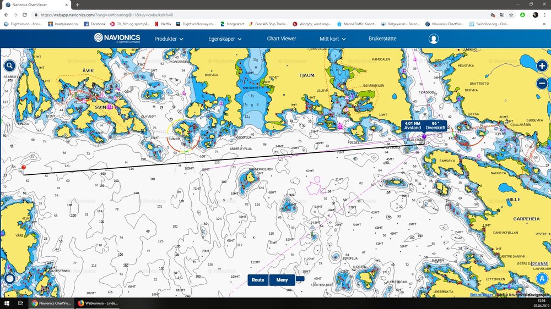Expand the Mitt kort dropdown menu
Image resolution: width=551 pixels, height=309 pixels.
[x=332, y=38]
